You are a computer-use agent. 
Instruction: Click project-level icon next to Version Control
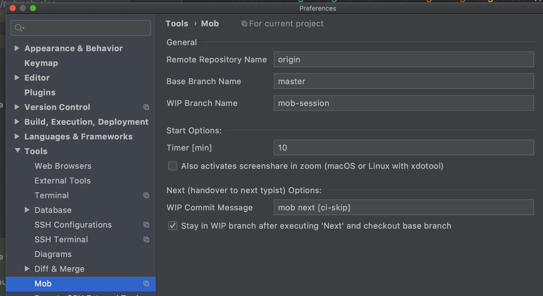pos(146,107)
